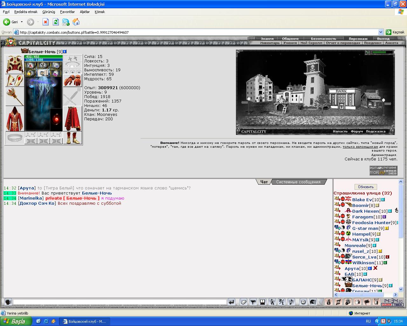Click the red helmet equipment slot
This screenshot has width=407, height=326.
(15, 64)
